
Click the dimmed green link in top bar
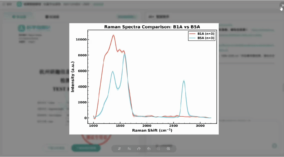coord(98,4)
